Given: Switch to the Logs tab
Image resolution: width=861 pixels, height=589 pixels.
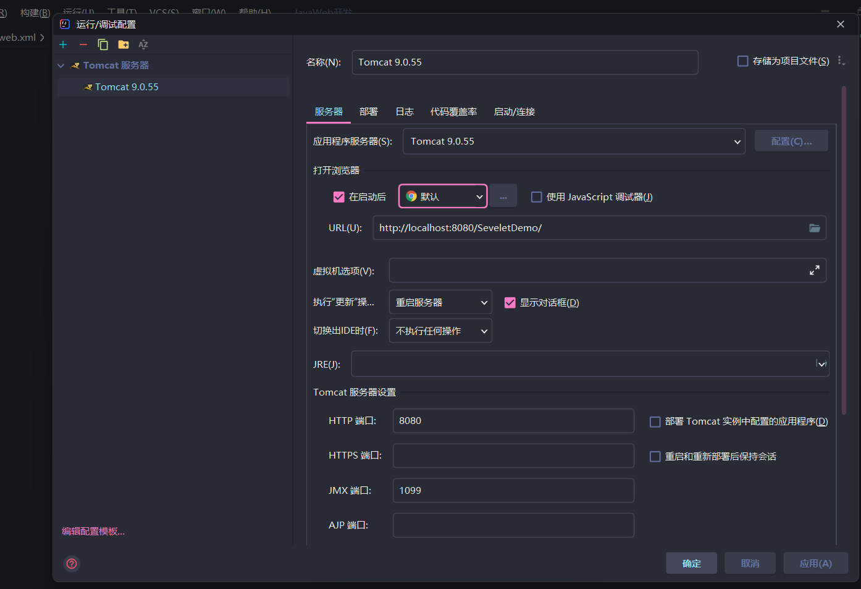Looking at the screenshot, I should pos(405,112).
